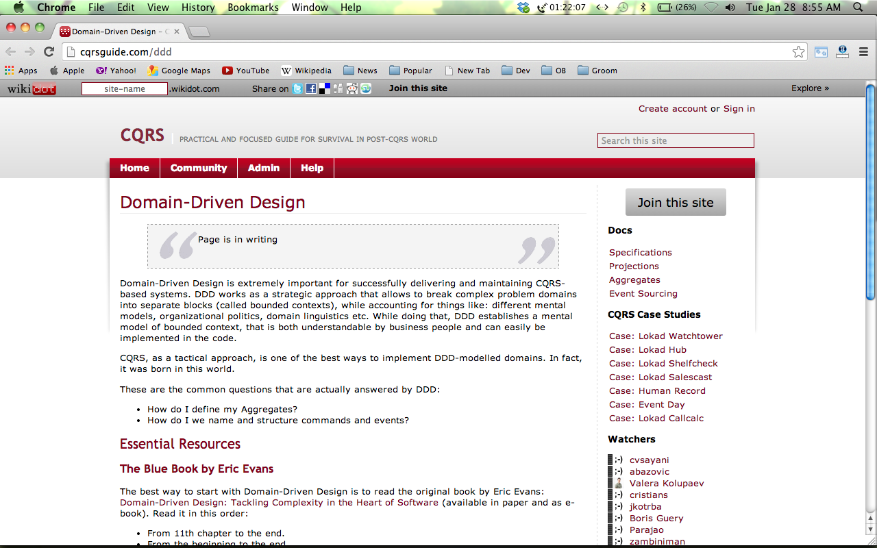Viewport: 877px width, 548px height.
Task: Click the Search this site field
Action: (x=675, y=140)
